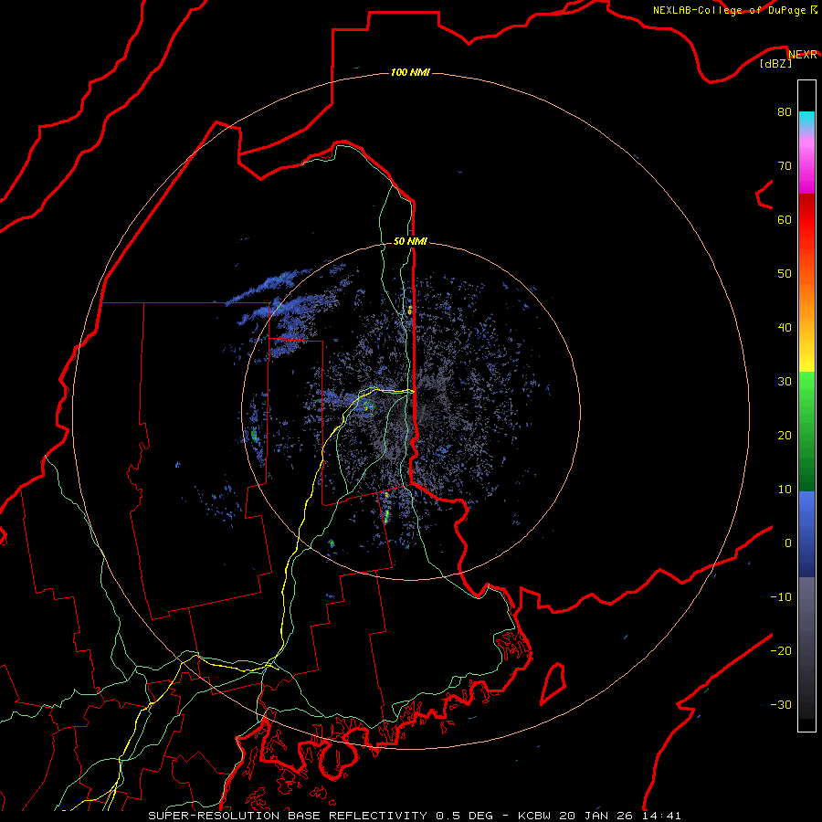Click the NEXRAD label above the color bar
This screenshot has width=822, height=822.
point(803,55)
